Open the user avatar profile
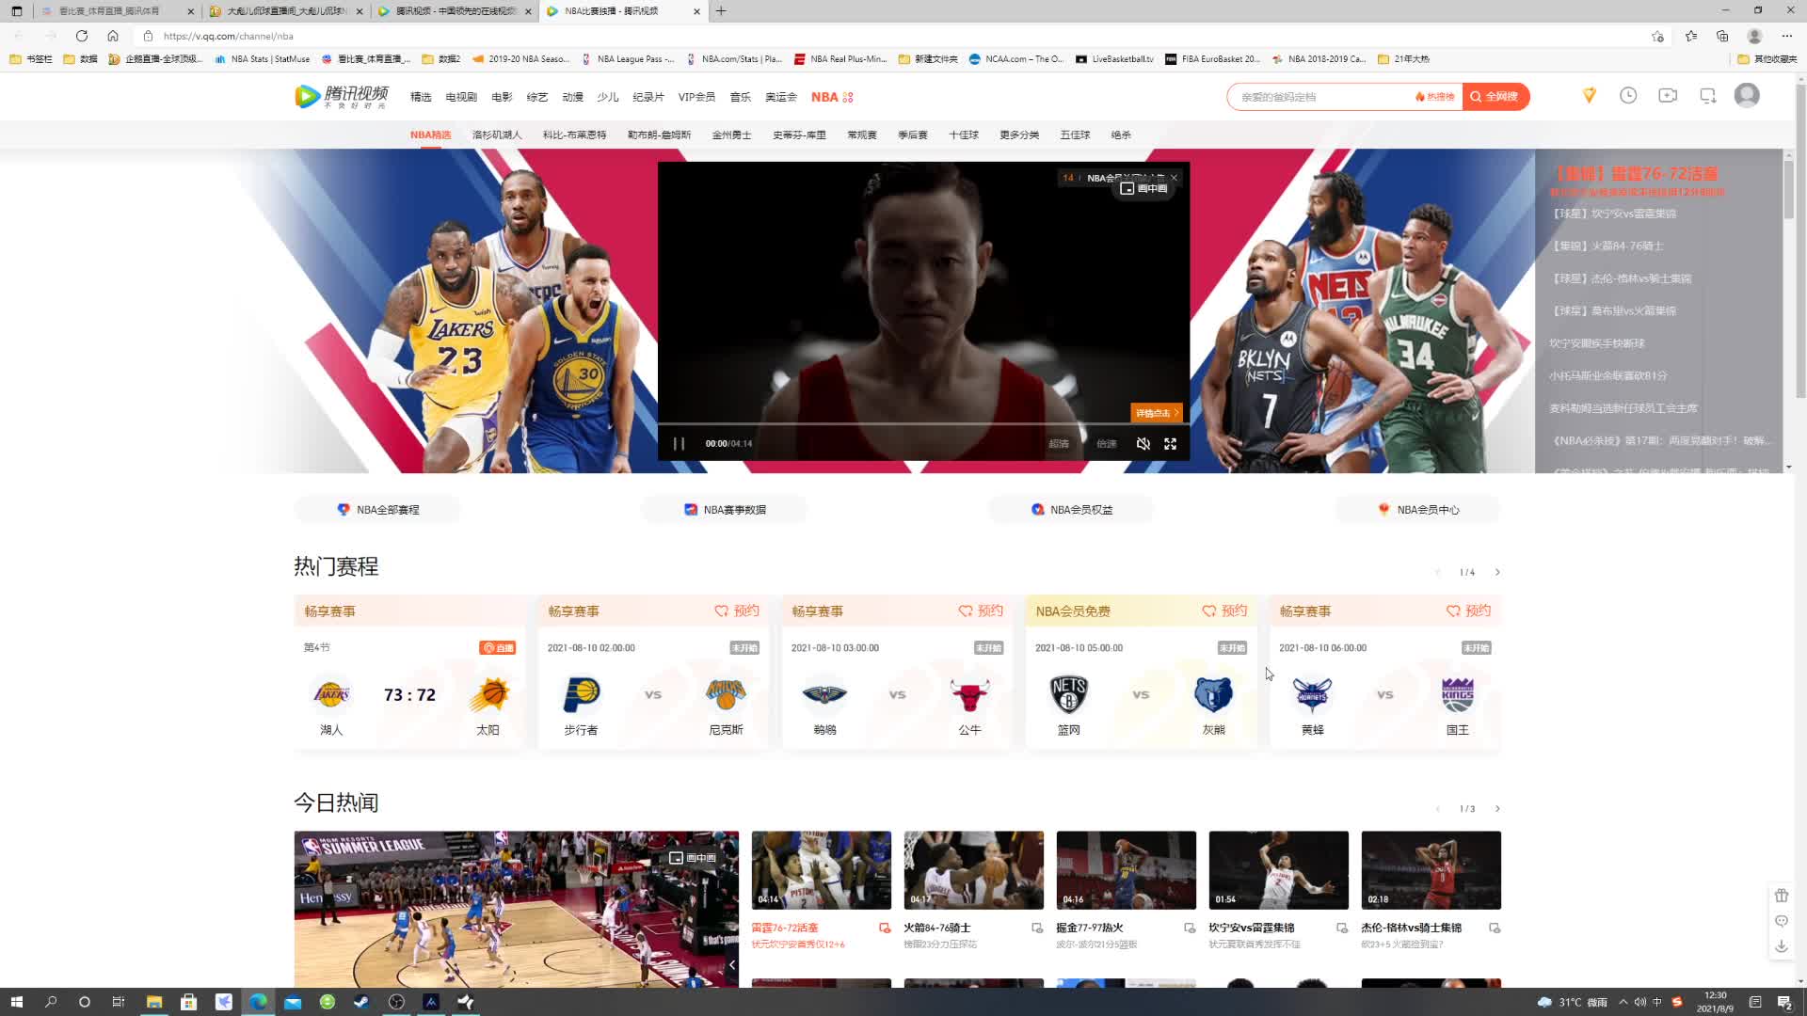Viewport: 1807px width, 1016px height. click(x=1747, y=96)
